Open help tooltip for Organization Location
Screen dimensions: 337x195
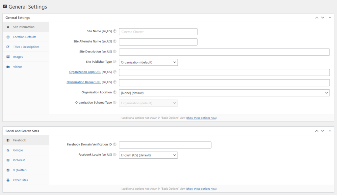click(x=115, y=92)
